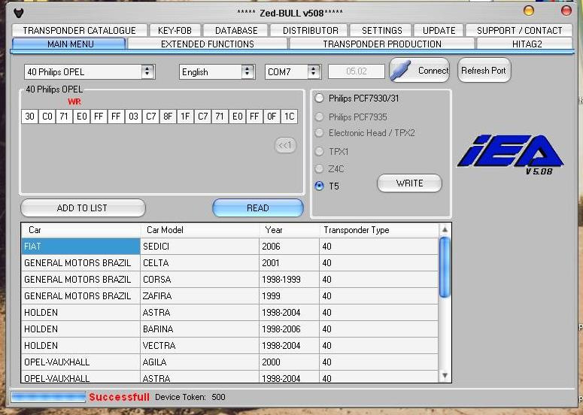Select the MAIN MENU tab
The width and height of the screenshot is (583, 415).
[70, 44]
